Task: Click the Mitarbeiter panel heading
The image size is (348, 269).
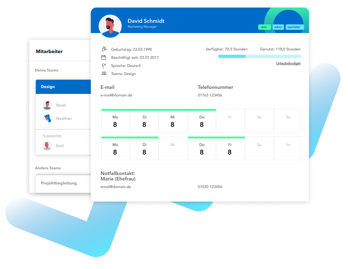Action: 49,51
